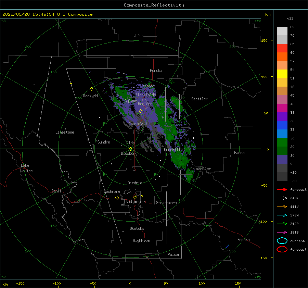This screenshot has height=288, width=308.
Task: Click the Drumheller city label
Action: click(x=201, y=169)
